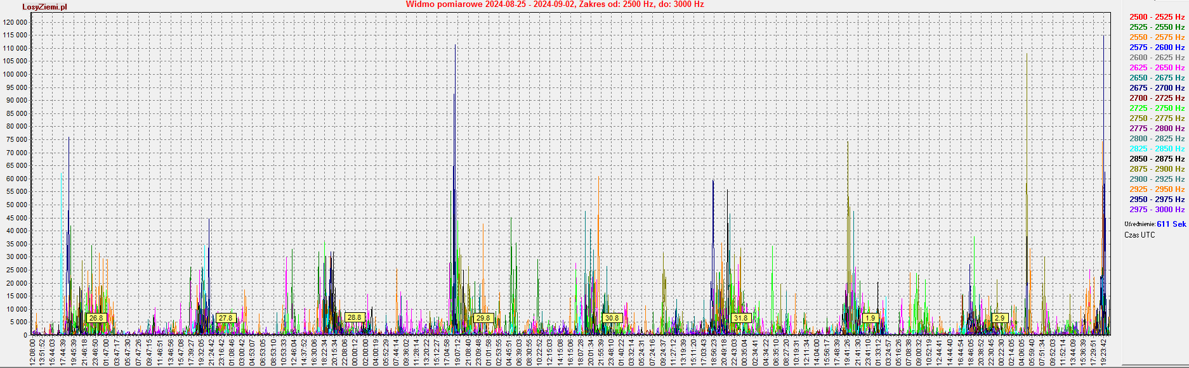Click the LosyZiemi.pl label in top-left corner
The width and height of the screenshot is (1189, 368).
coord(44,7)
